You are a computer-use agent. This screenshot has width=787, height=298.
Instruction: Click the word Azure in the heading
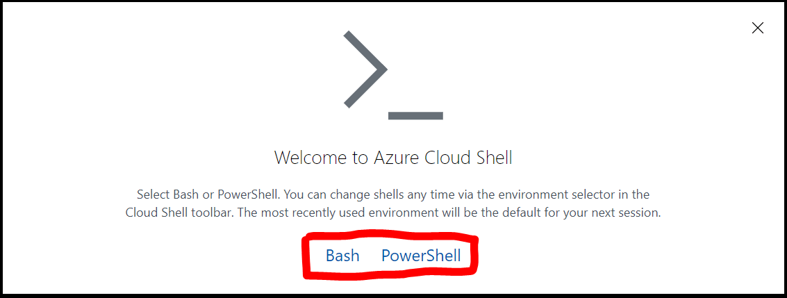click(x=395, y=158)
